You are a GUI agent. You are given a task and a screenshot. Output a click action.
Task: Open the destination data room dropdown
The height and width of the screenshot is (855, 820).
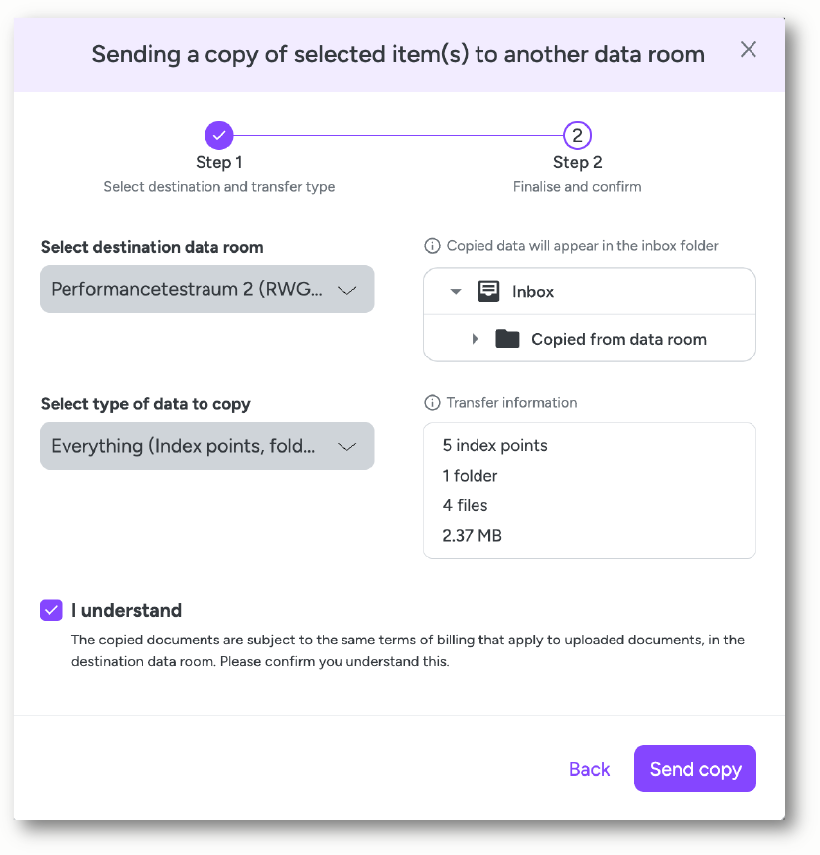[x=207, y=289]
